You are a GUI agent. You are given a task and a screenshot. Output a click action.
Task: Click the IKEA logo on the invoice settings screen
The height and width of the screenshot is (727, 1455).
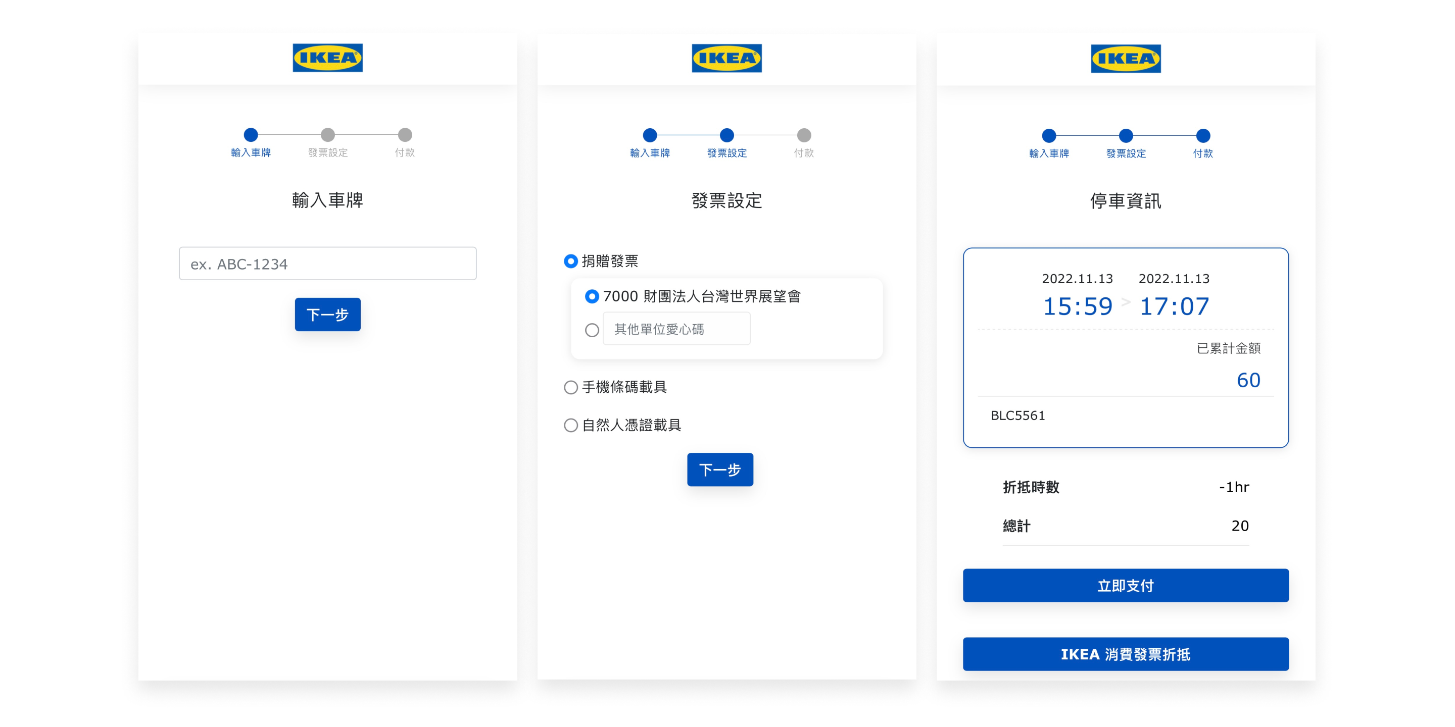pos(726,58)
